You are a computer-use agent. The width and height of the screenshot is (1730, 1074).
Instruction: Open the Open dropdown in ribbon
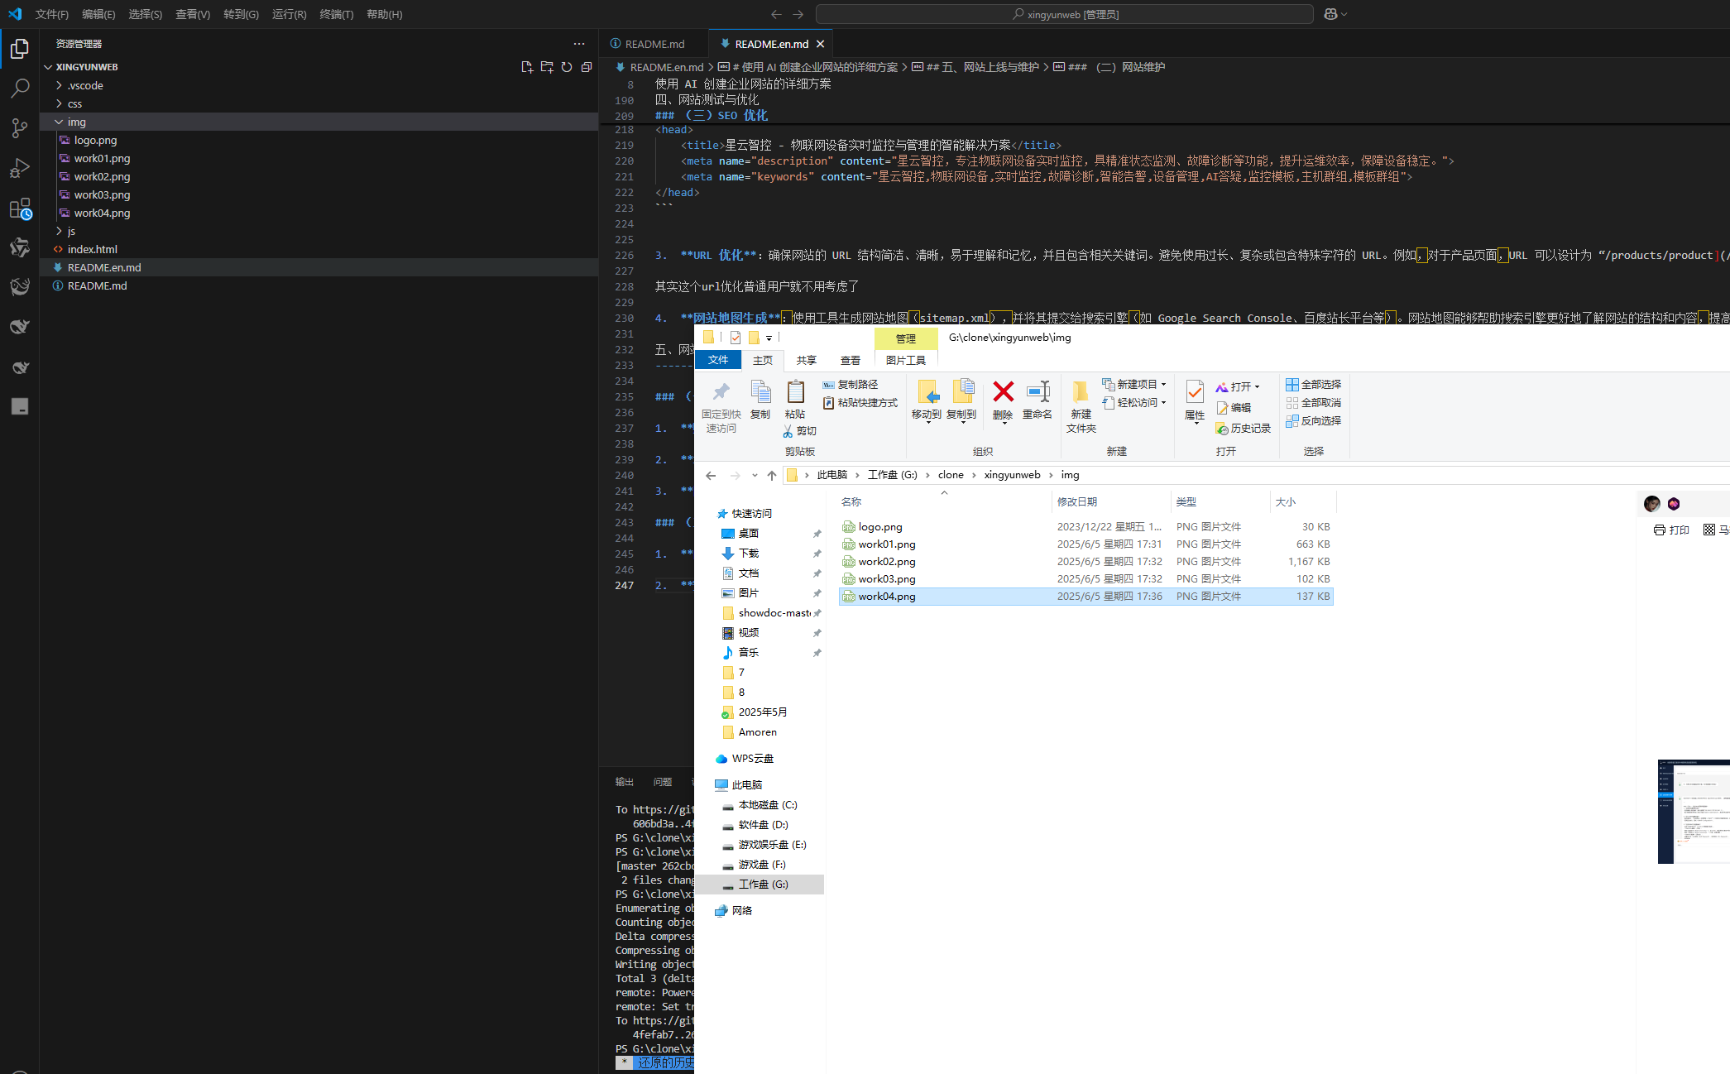click(x=1238, y=387)
